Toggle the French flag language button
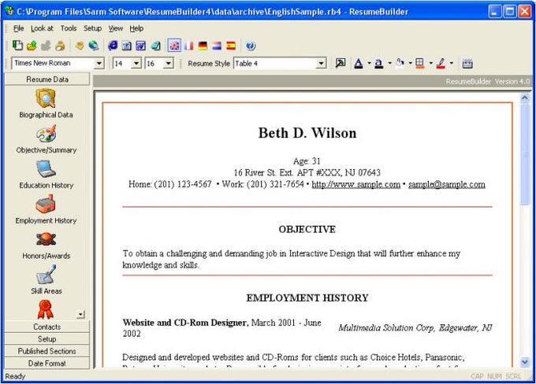The width and height of the screenshot is (536, 384). point(188,46)
